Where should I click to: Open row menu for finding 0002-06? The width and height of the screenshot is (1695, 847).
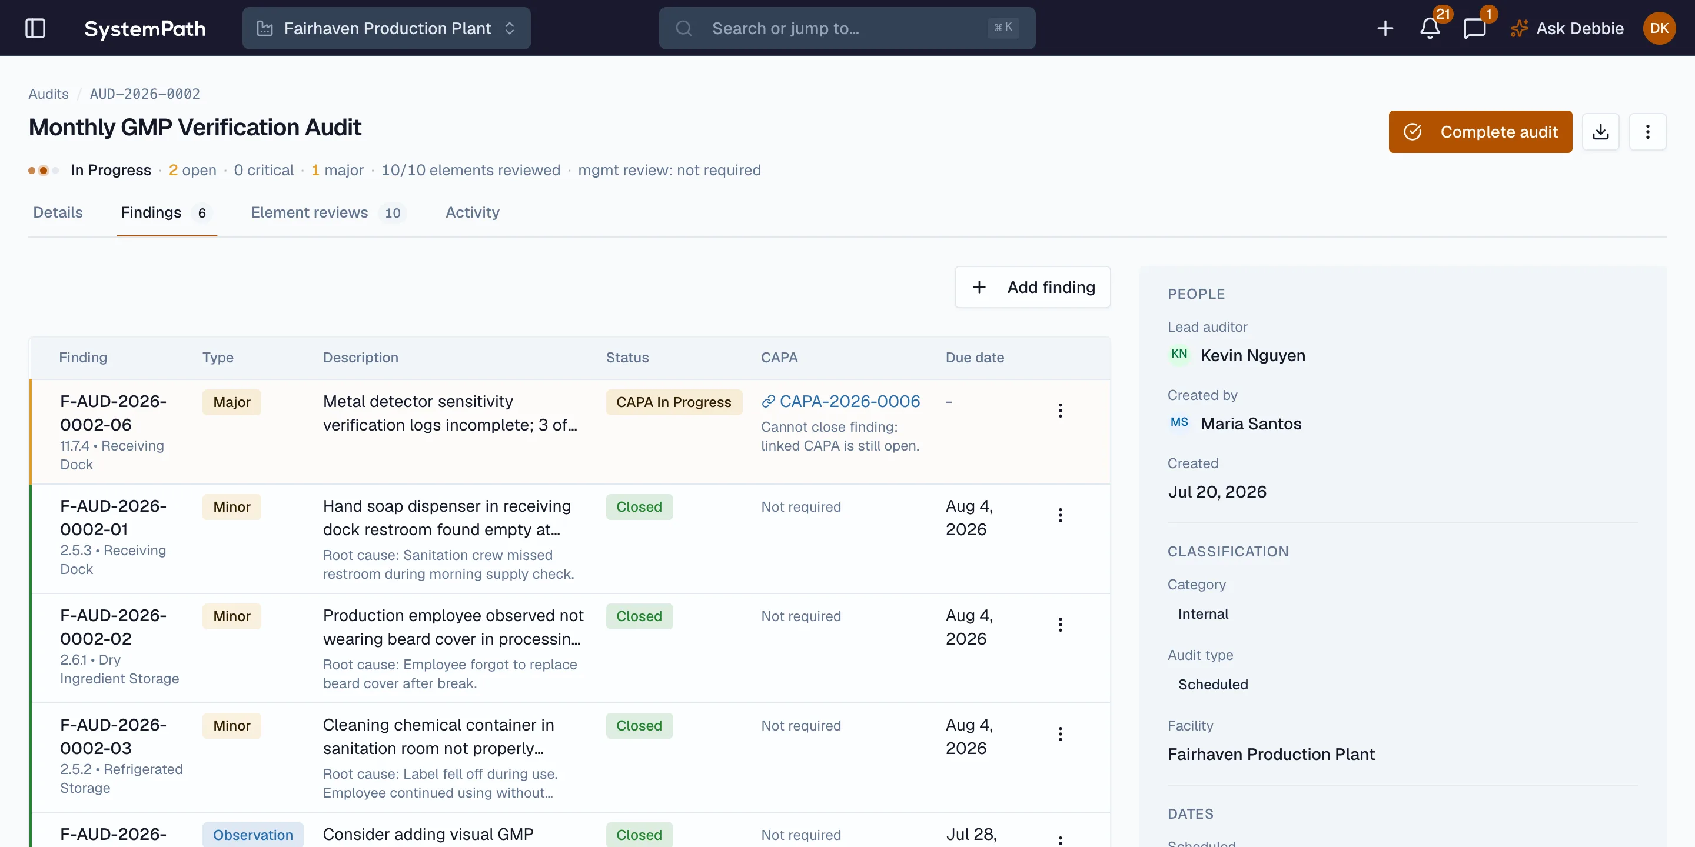pyautogui.click(x=1060, y=410)
